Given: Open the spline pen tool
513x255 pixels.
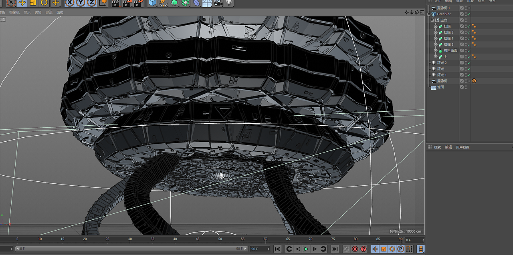Looking at the screenshot, I should click(x=163, y=3).
